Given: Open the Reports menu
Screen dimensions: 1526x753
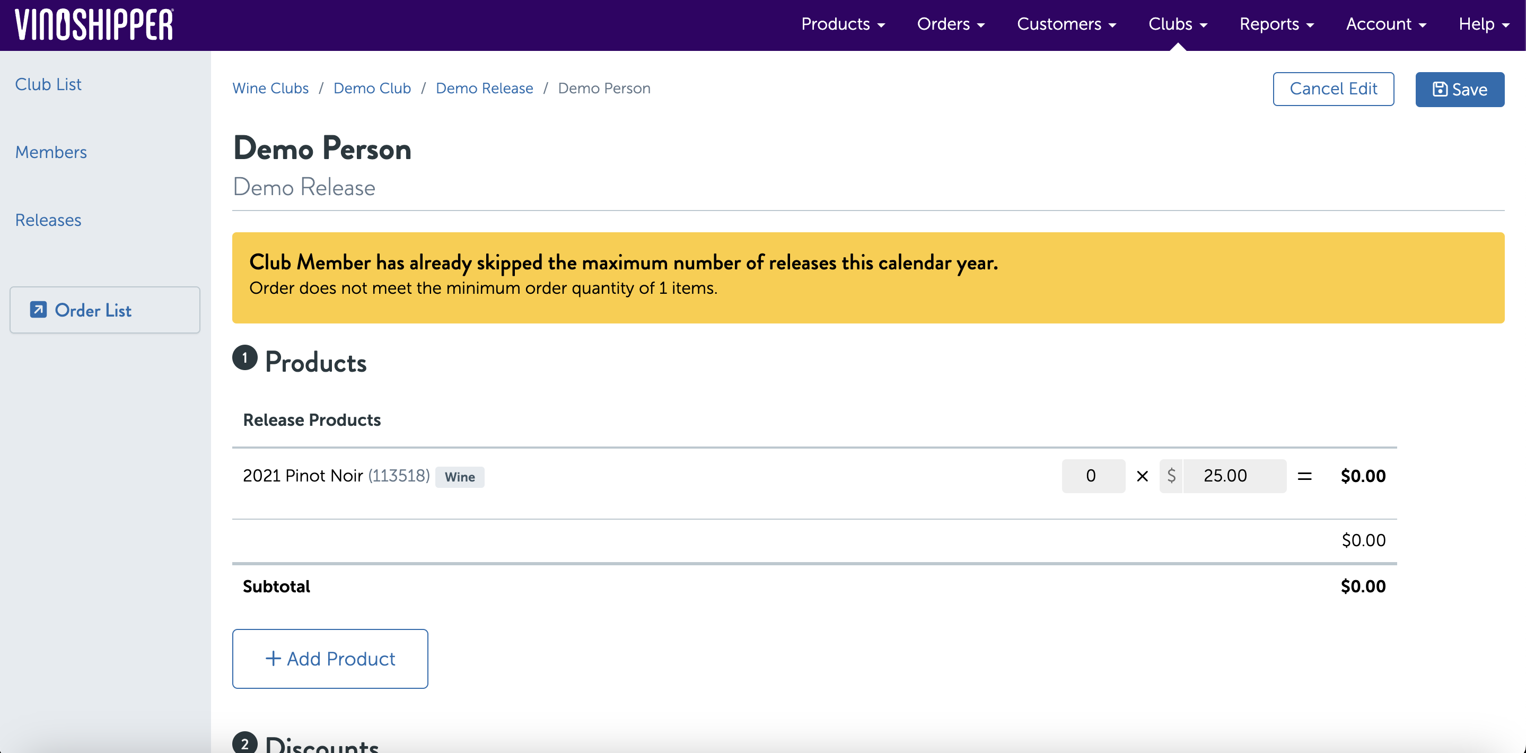Looking at the screenshot, I should point(1276,24).
